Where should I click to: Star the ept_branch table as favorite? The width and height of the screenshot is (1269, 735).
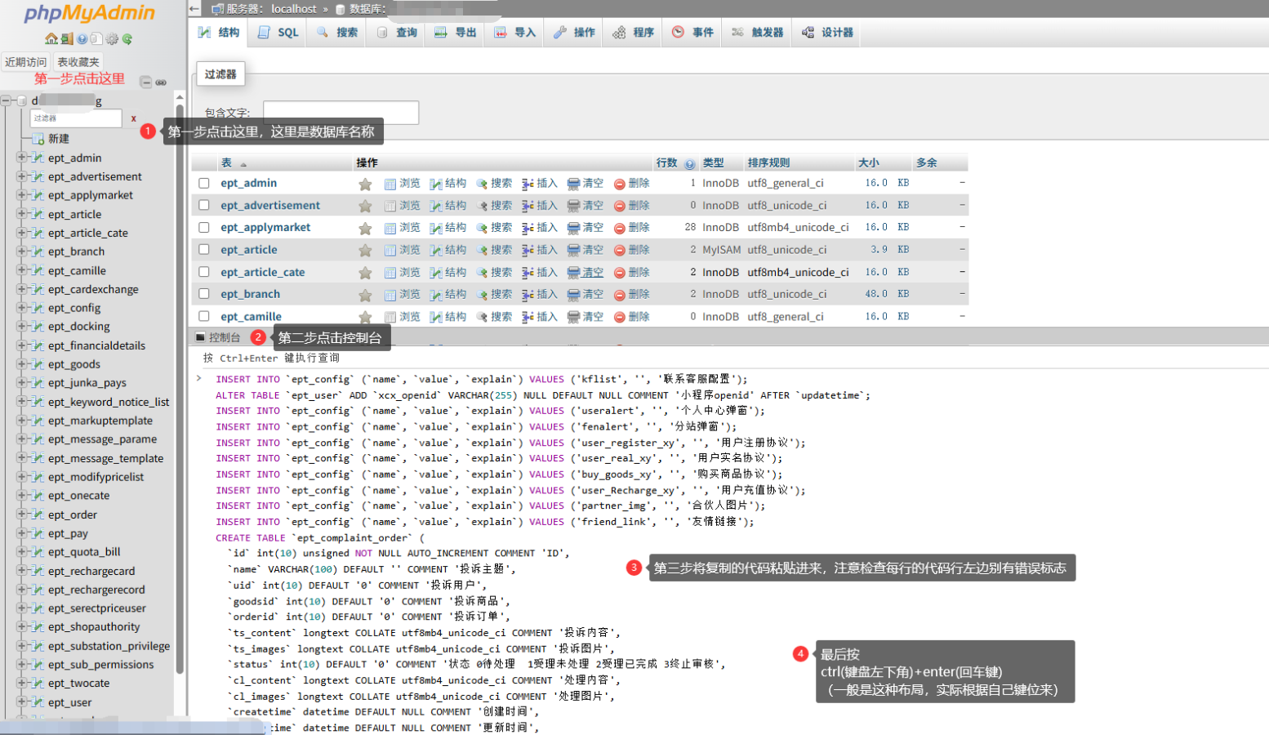click(x=365, y=295)
